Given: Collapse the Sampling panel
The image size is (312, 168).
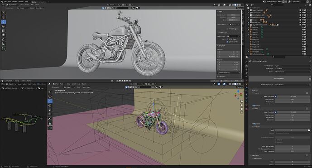Looking at the screenshot, I should click(x=254, y=90).
